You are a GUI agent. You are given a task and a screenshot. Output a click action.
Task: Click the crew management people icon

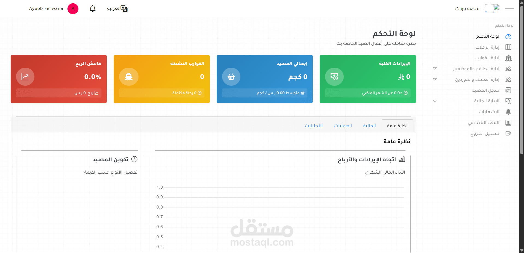tap(508, 69)
